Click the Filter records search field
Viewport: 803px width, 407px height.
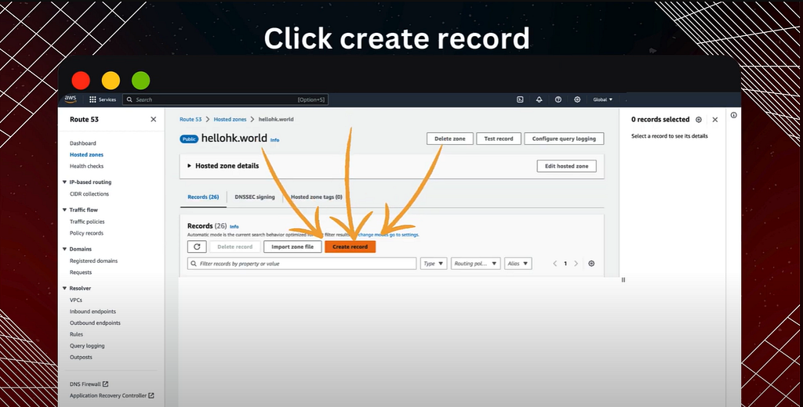pos(302,263)
